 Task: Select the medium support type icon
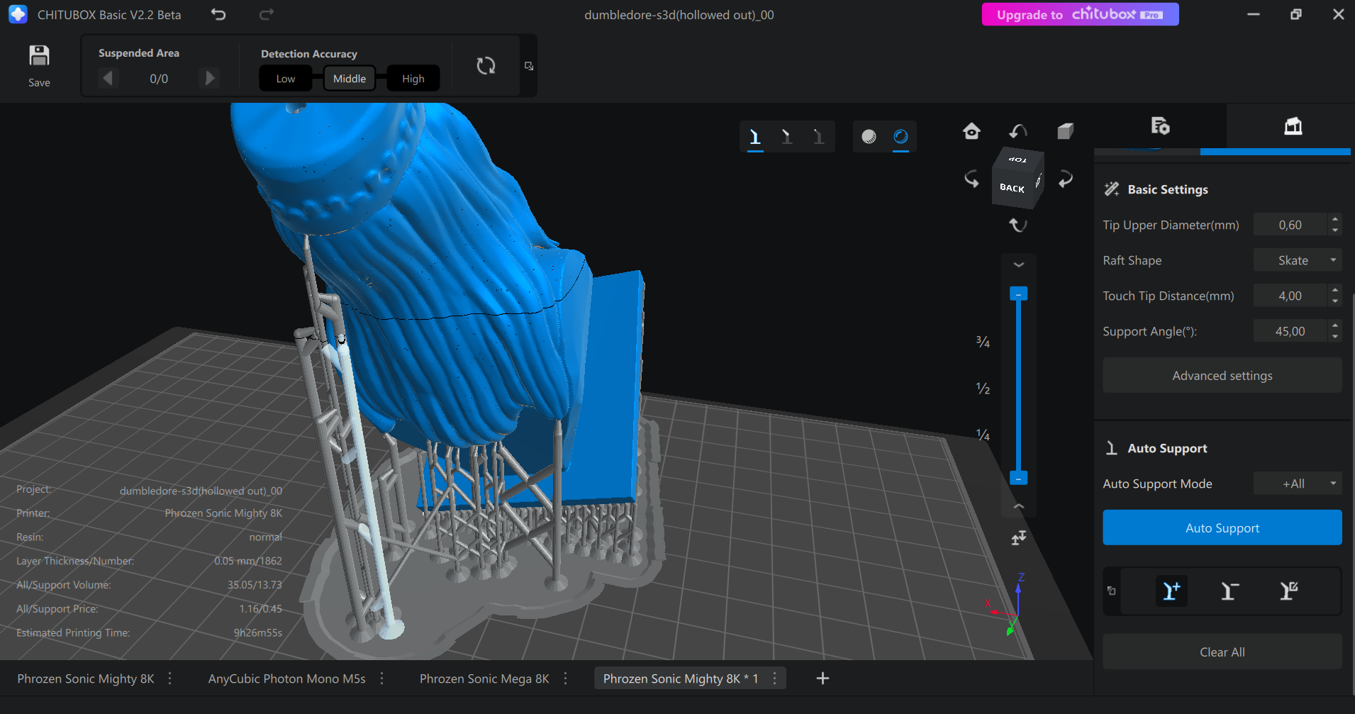[786, 136]
